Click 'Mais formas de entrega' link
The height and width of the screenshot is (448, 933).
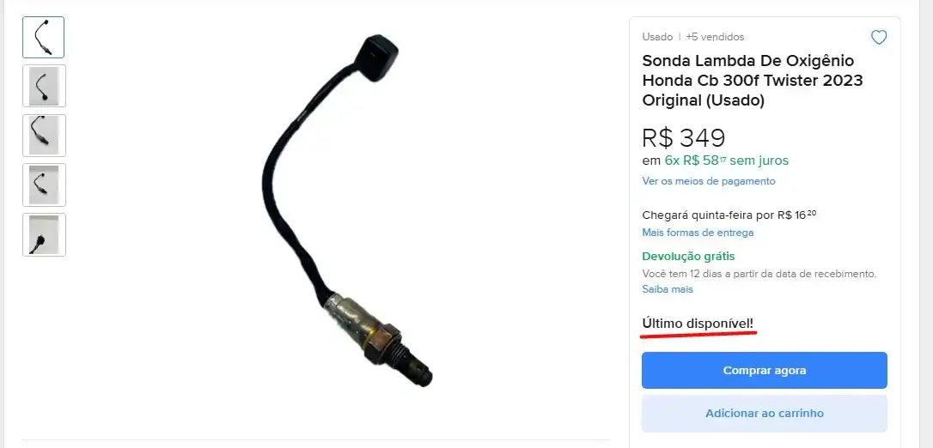pyautogui.click(x=698, y=233)
